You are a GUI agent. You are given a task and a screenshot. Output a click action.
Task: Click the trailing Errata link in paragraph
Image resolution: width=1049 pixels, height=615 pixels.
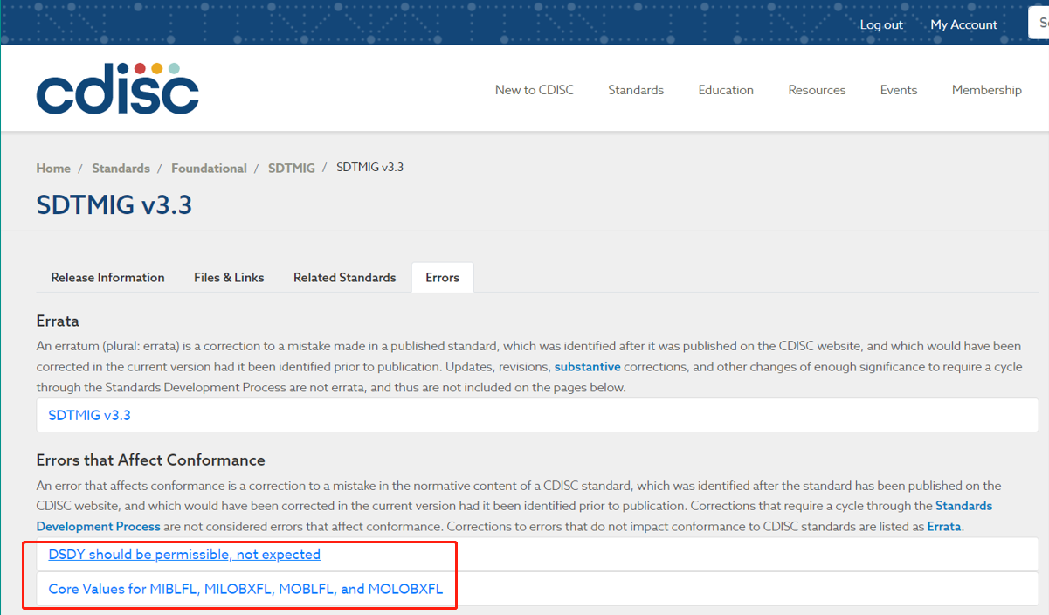(942, 527)
